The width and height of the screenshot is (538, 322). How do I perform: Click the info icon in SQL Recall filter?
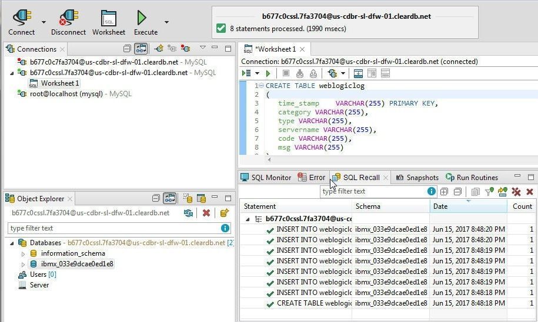[432, 191]
